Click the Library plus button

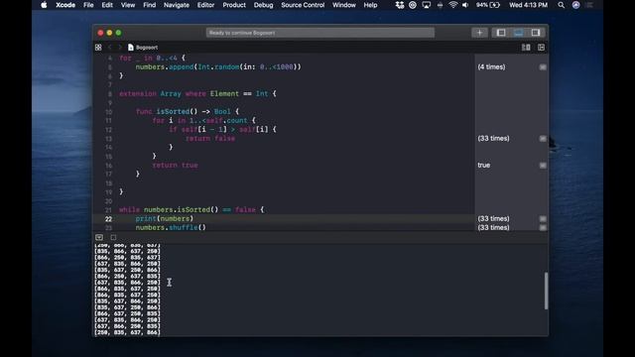[x=479, y=33]
